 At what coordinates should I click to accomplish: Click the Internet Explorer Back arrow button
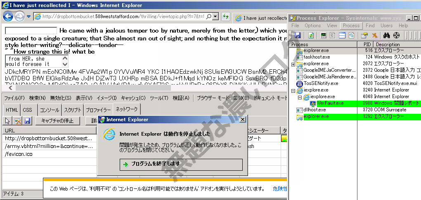click(8, 16)
